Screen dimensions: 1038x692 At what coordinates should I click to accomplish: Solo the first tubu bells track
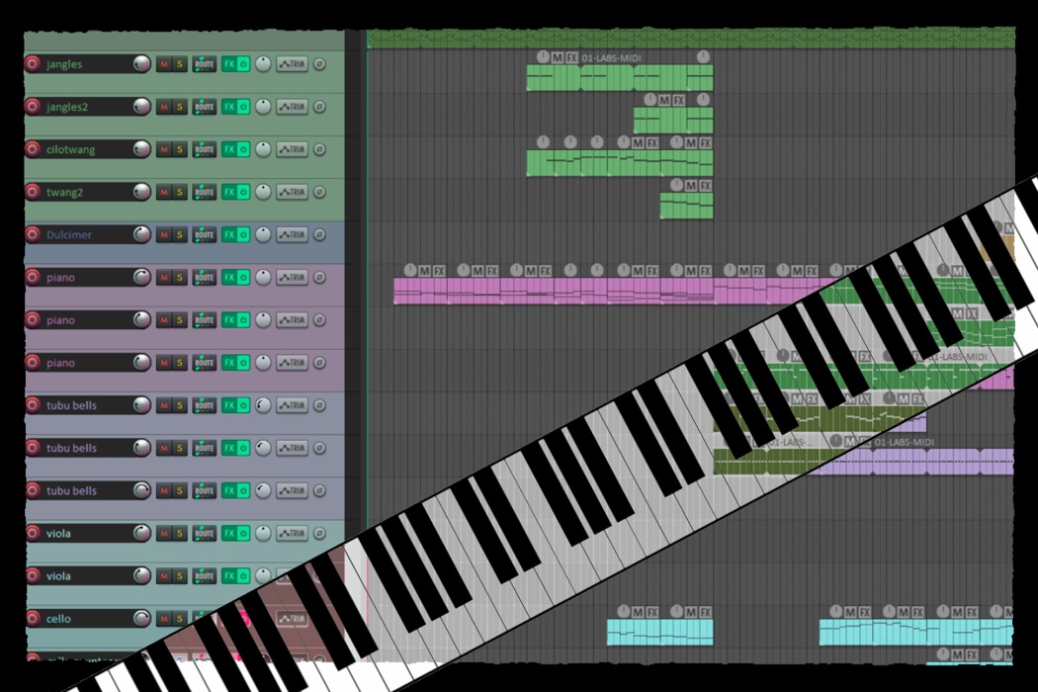(x=179, y=405)
